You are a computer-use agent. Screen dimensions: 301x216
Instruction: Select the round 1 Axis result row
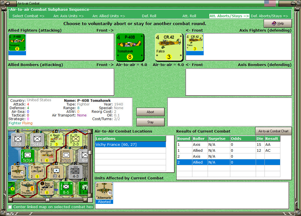(229, 144)
